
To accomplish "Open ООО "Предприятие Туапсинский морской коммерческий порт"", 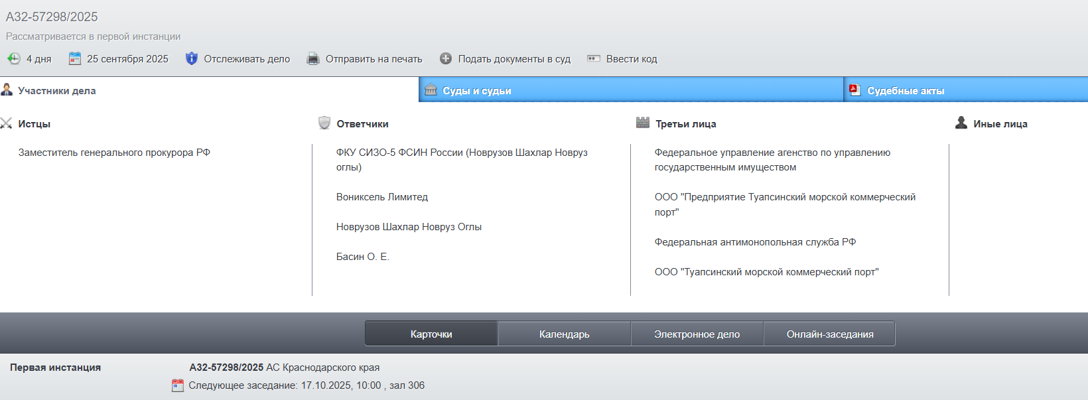I will point(785,204).
